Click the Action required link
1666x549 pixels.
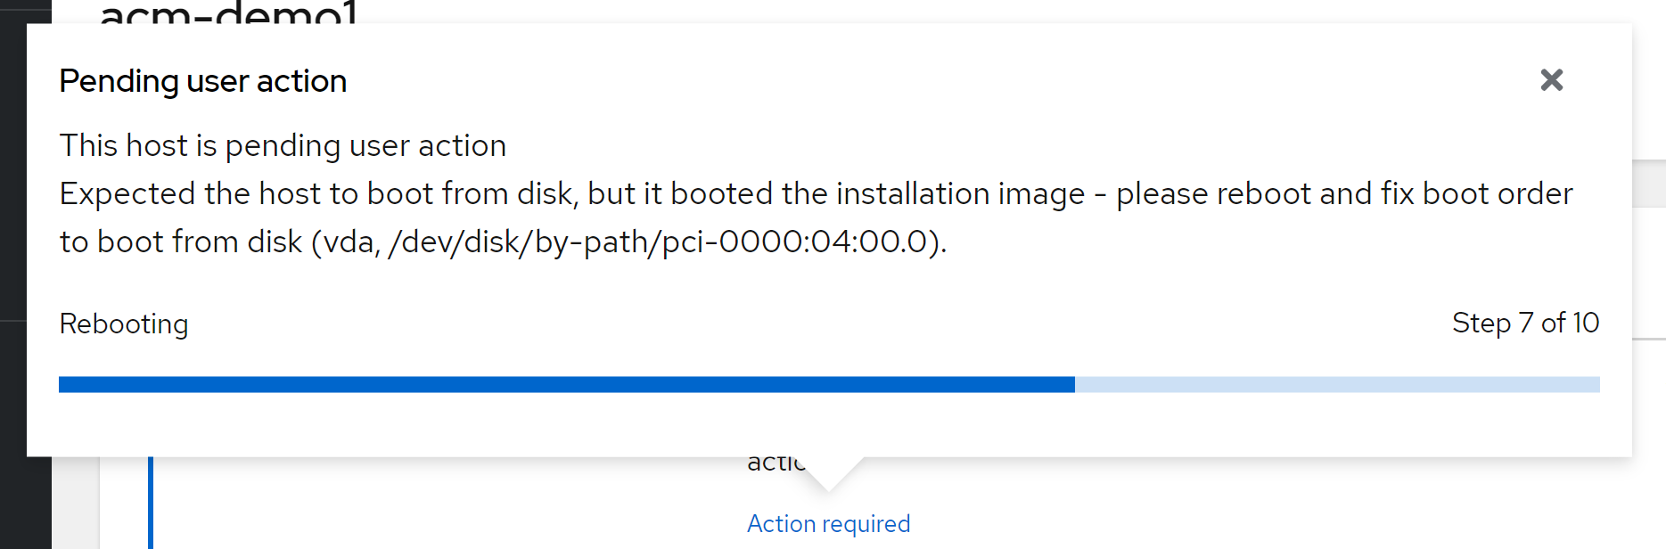pyautogui.click(x=828, y=524)
